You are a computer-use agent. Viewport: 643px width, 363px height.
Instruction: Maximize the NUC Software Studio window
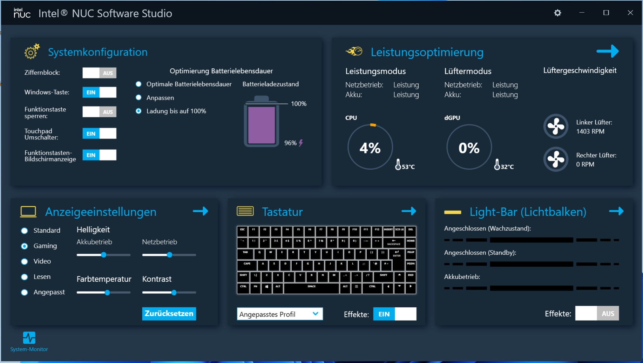[x=606, y=13]
